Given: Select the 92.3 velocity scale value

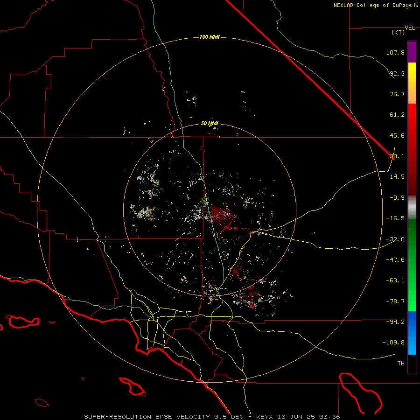Looking at the screenshot, I should tap(397, 73).
